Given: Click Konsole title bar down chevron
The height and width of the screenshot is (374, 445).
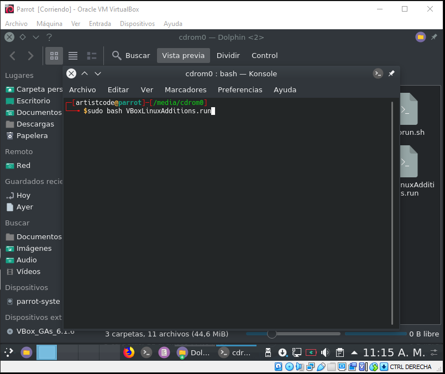Looking at the screenshot, I should pos(98,73).
